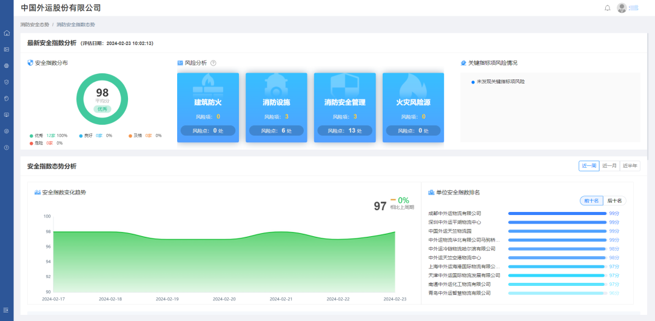This screenshot has height=321, width=655.
Task: Toggle the 优秀 legend item in donut chart
Action: coord(38,136)
